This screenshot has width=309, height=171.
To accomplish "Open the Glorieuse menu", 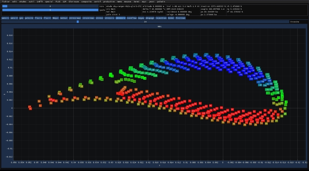I will point(74,2).
